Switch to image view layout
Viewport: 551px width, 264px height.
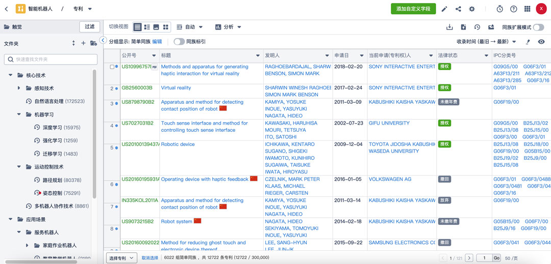tap(156, 27)
